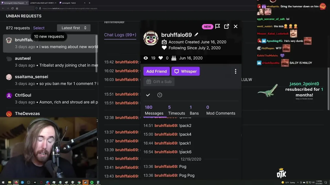Open three-dot more options on user card
This screenshot has width=330, height=185.
tap(235, 71)
